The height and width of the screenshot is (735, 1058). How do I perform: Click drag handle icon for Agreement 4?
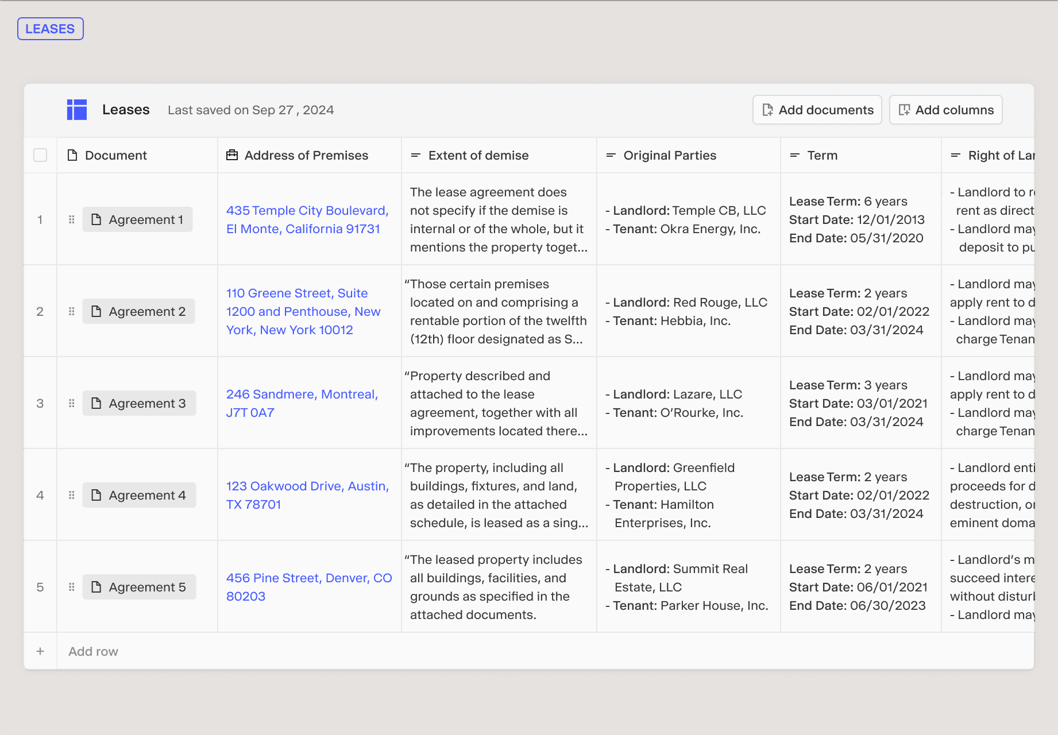coord(72,495)
